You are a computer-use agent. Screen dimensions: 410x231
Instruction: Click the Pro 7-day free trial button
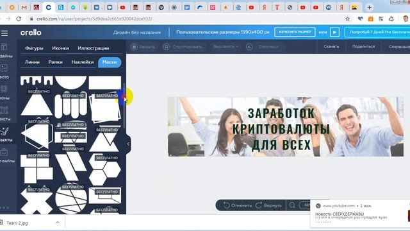click(378, 32)
